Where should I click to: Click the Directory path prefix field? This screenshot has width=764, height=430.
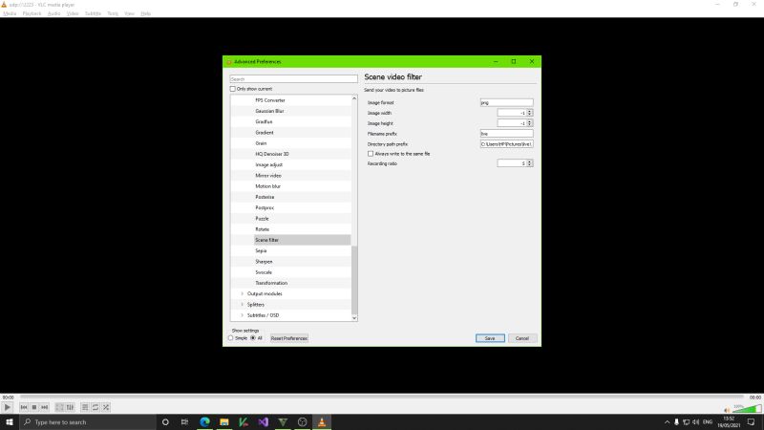506,144
